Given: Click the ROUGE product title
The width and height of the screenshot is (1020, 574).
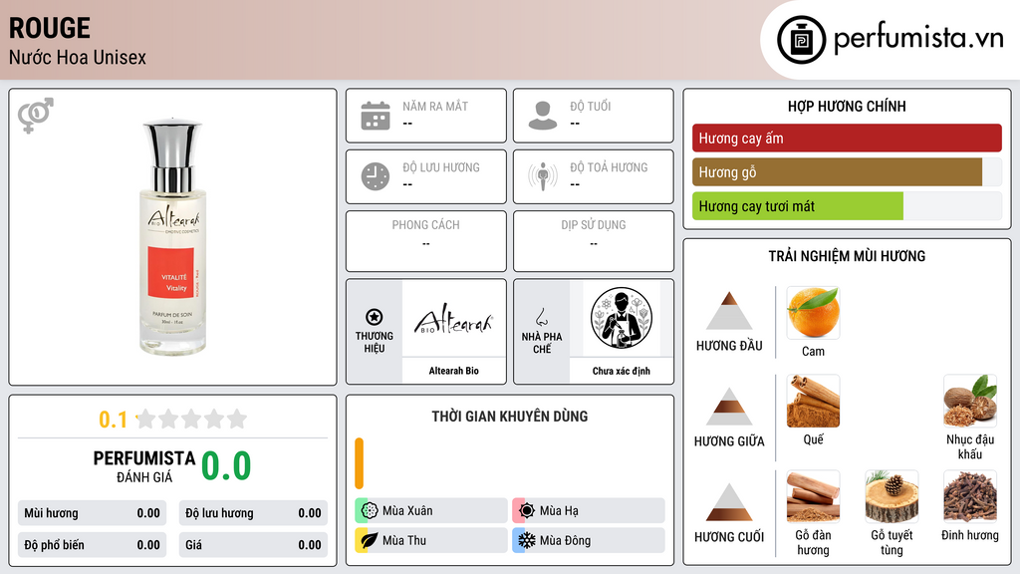Looking at the screenshot, I should [50, 28].
